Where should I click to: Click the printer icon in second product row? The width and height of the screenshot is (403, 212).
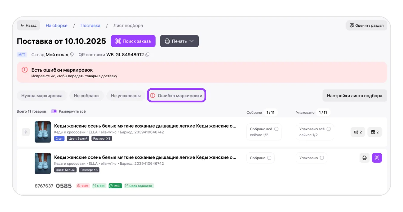364,158
